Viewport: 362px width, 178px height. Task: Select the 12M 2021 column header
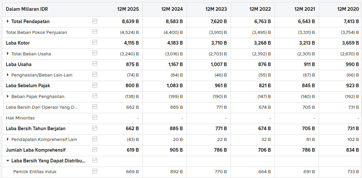click(304, 9)
